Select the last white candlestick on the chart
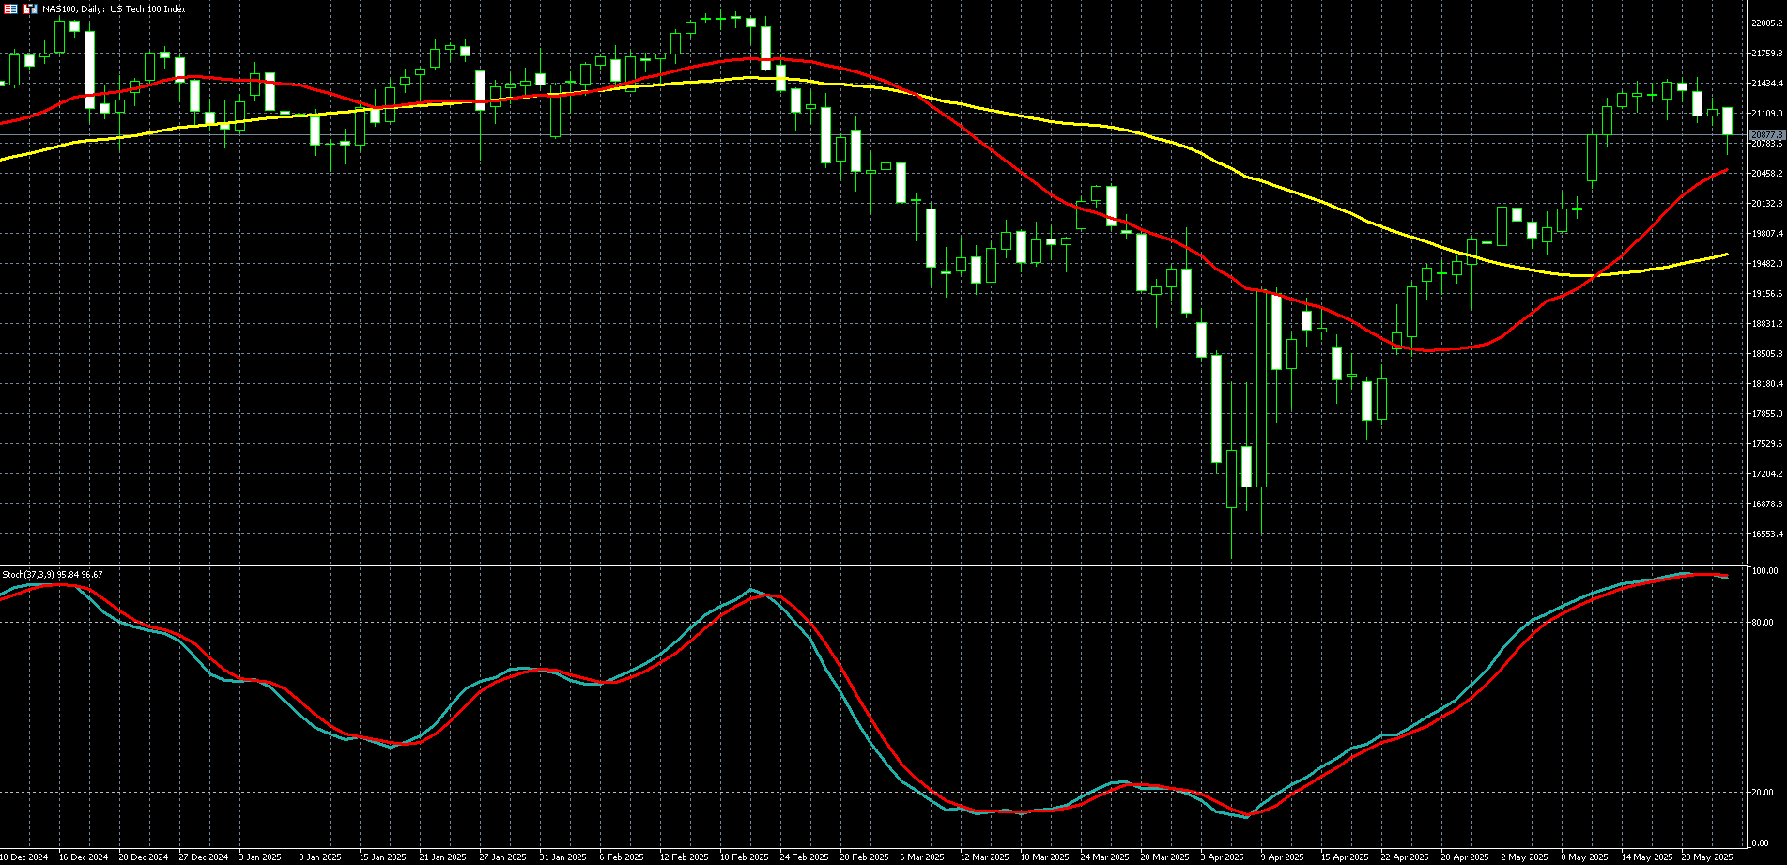 pos(1727,122)
